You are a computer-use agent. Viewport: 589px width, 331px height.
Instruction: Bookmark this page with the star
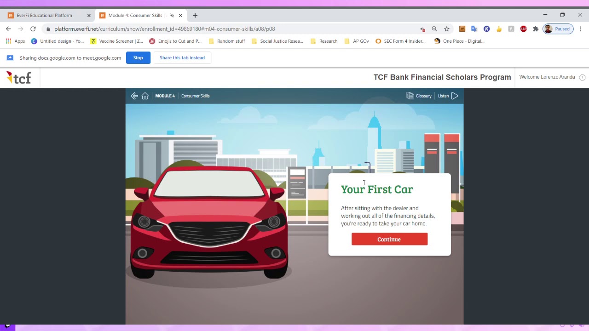point(447,29)
